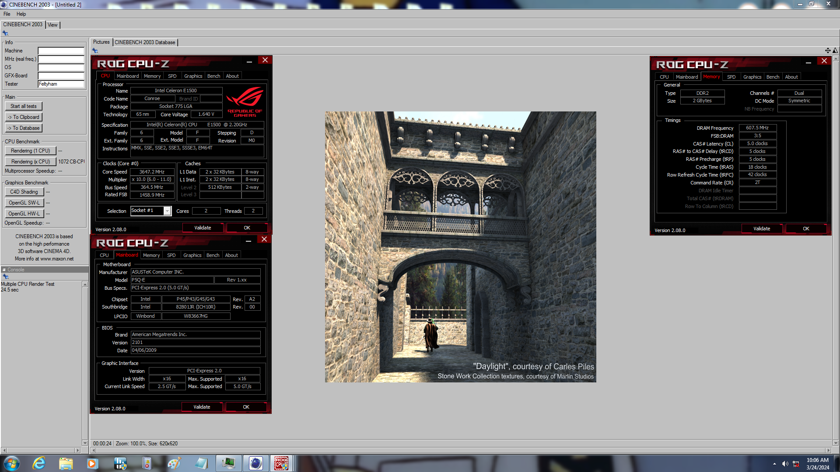Run the OpenGL HW-L test
The width and height of the screenshot is (840, 472).
point(24,214)
